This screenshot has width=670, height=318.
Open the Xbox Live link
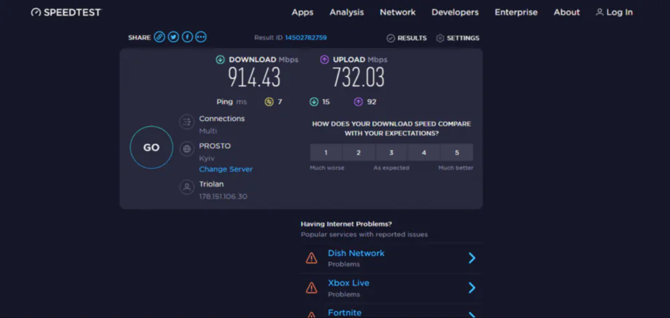[348, 283]
